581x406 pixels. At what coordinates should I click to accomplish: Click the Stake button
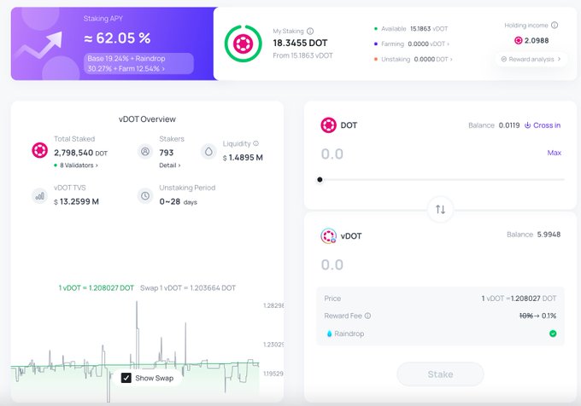(440, 374)
